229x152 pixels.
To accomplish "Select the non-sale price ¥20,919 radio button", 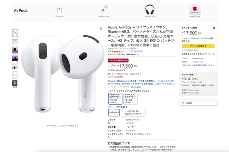I will pyautogui.click(x=214, y=75).
